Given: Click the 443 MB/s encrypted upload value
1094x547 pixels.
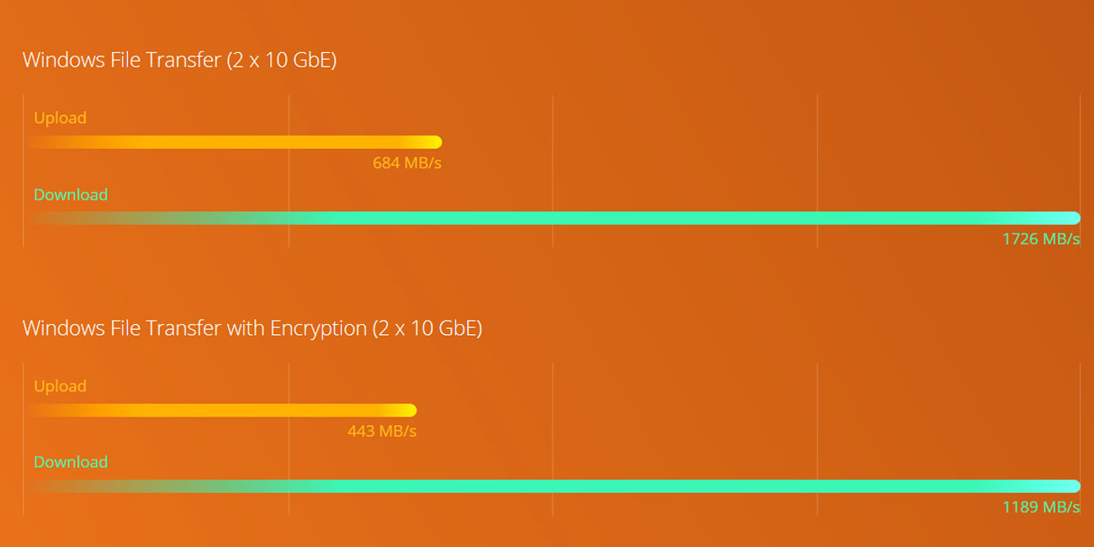Looking at the screenshot, I should [382, 431].
